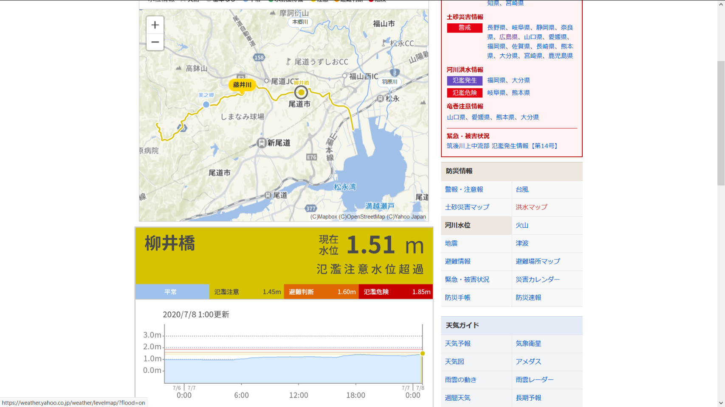Click the 避難判断 1.60m level segment
Image resolution: width=725 pixels, height=407 pixels.
click(321, 292)
